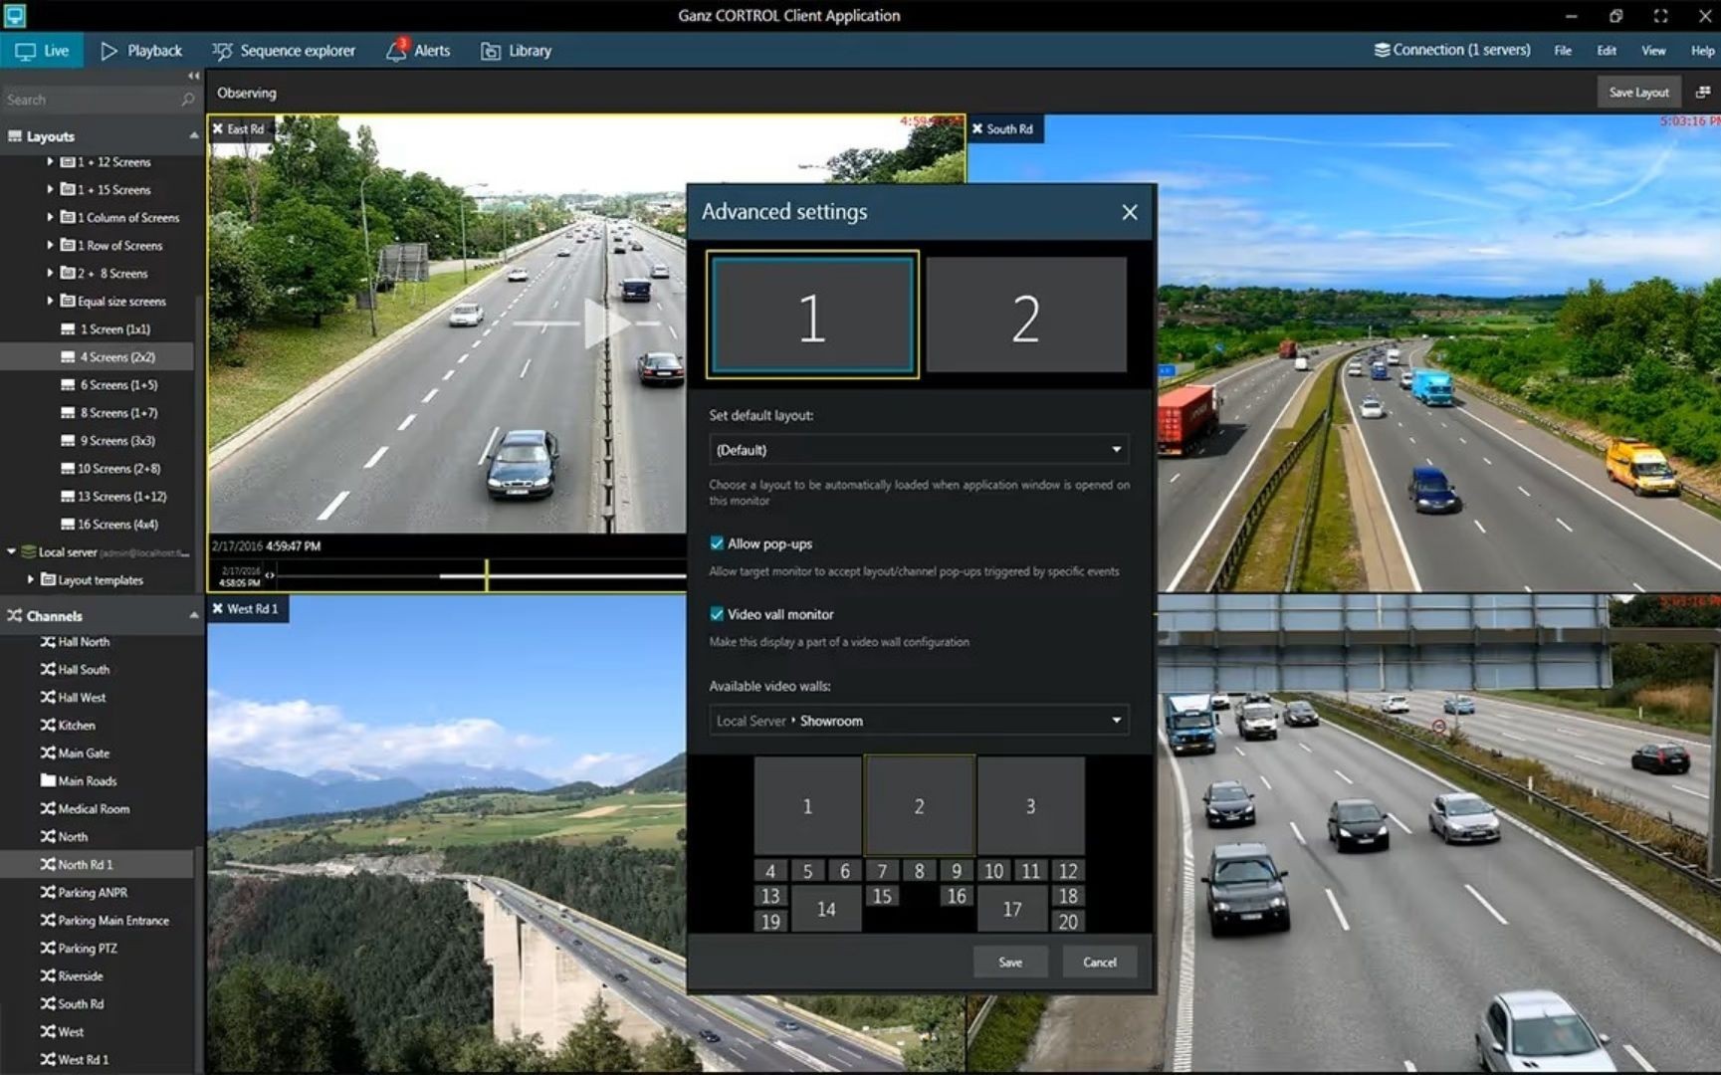1721x1075 pixels.
Task: Uncheck Video wall monitor checkbox
Action: [x=717, y=614]
